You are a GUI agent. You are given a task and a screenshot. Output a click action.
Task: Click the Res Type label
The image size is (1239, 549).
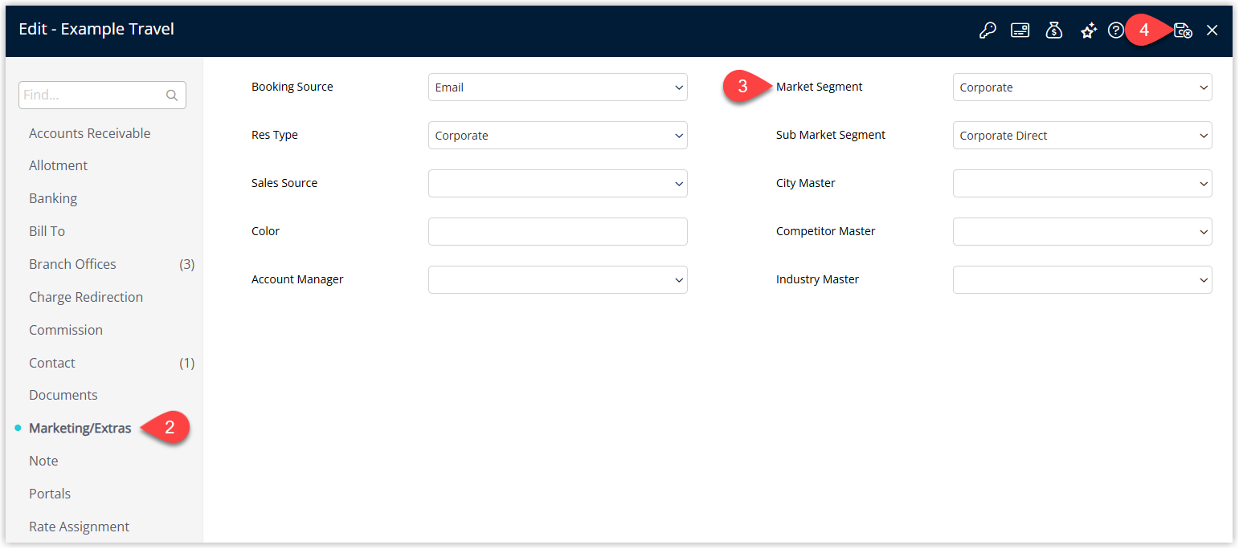point(275,135)
